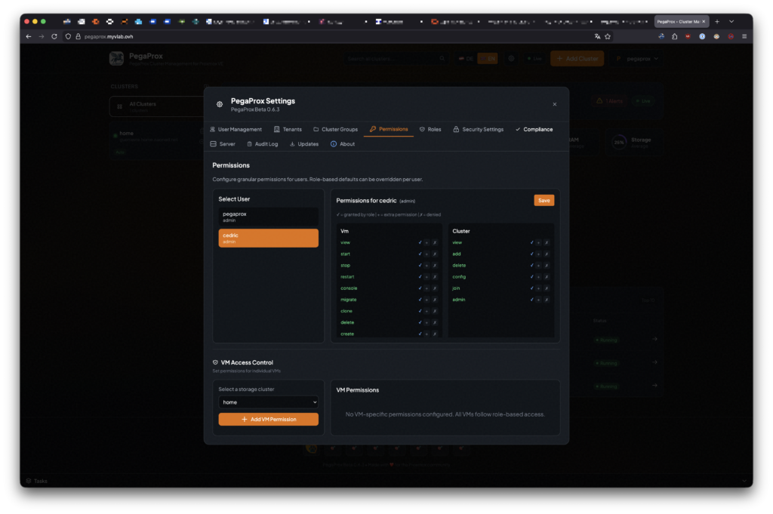
Task: Expand the browser tab list chevron
Action: click(x=731, y=21)
